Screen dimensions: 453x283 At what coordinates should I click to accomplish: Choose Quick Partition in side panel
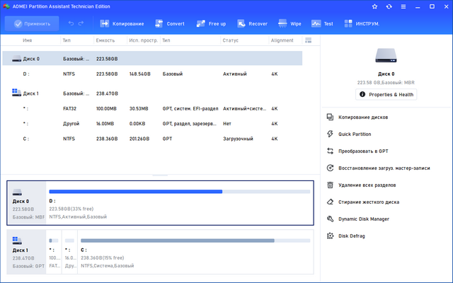coord(355,134)
